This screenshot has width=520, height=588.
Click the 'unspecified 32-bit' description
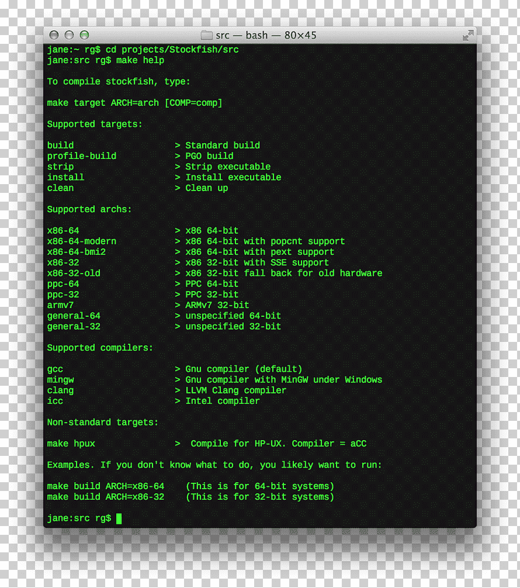[x=233, y=327]
